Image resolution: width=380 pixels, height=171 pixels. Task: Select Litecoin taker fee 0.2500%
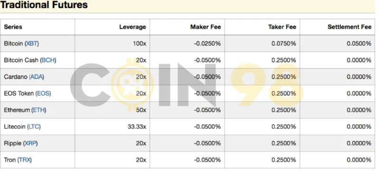tap(284, 126)
